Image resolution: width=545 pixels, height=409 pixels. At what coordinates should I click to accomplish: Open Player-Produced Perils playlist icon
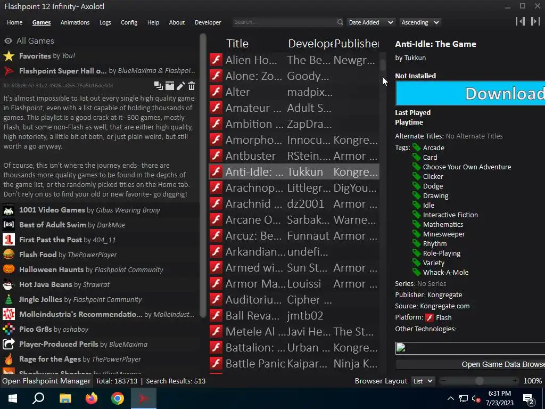[x=9, y=344]
